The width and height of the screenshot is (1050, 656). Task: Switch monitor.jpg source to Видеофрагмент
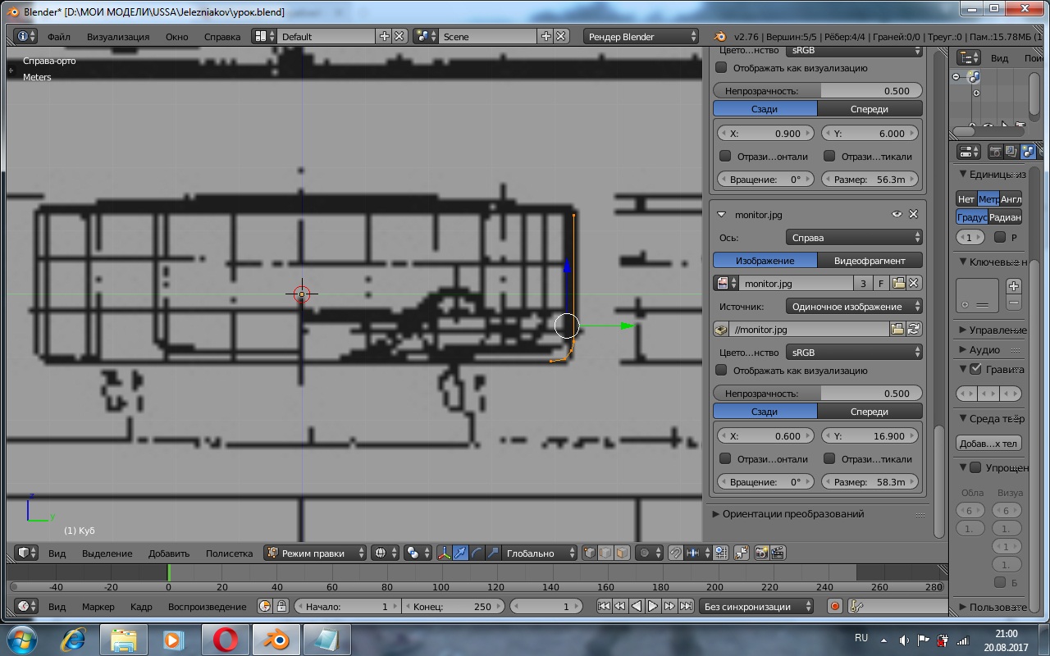click(x=870, y=260)
